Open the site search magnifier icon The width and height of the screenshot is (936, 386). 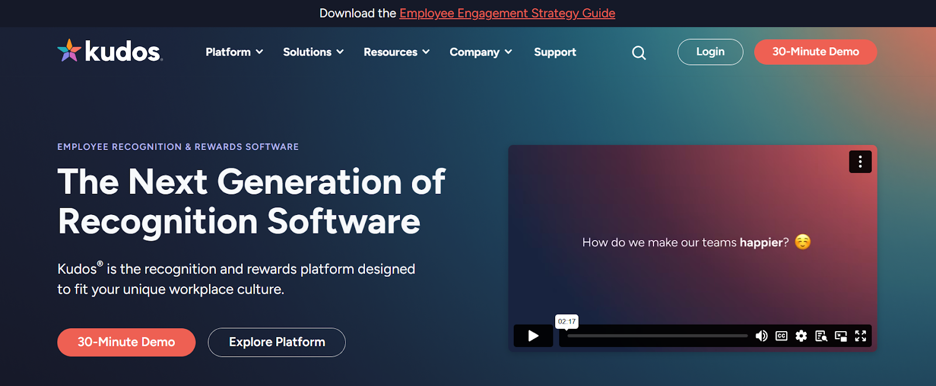(639, 53)
